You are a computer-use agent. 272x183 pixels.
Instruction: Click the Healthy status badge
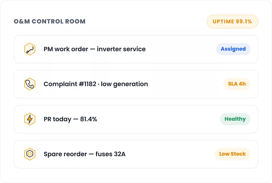[x=235, y=119]
